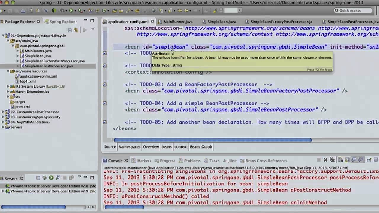Expand the 02-CustomBeanPostProcessor project
This screenshot has height=213, width=379.
coord(3,112)
